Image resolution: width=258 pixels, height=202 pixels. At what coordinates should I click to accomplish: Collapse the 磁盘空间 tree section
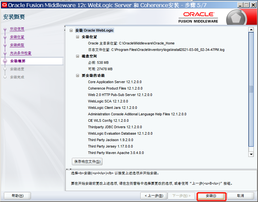(77, 56)
